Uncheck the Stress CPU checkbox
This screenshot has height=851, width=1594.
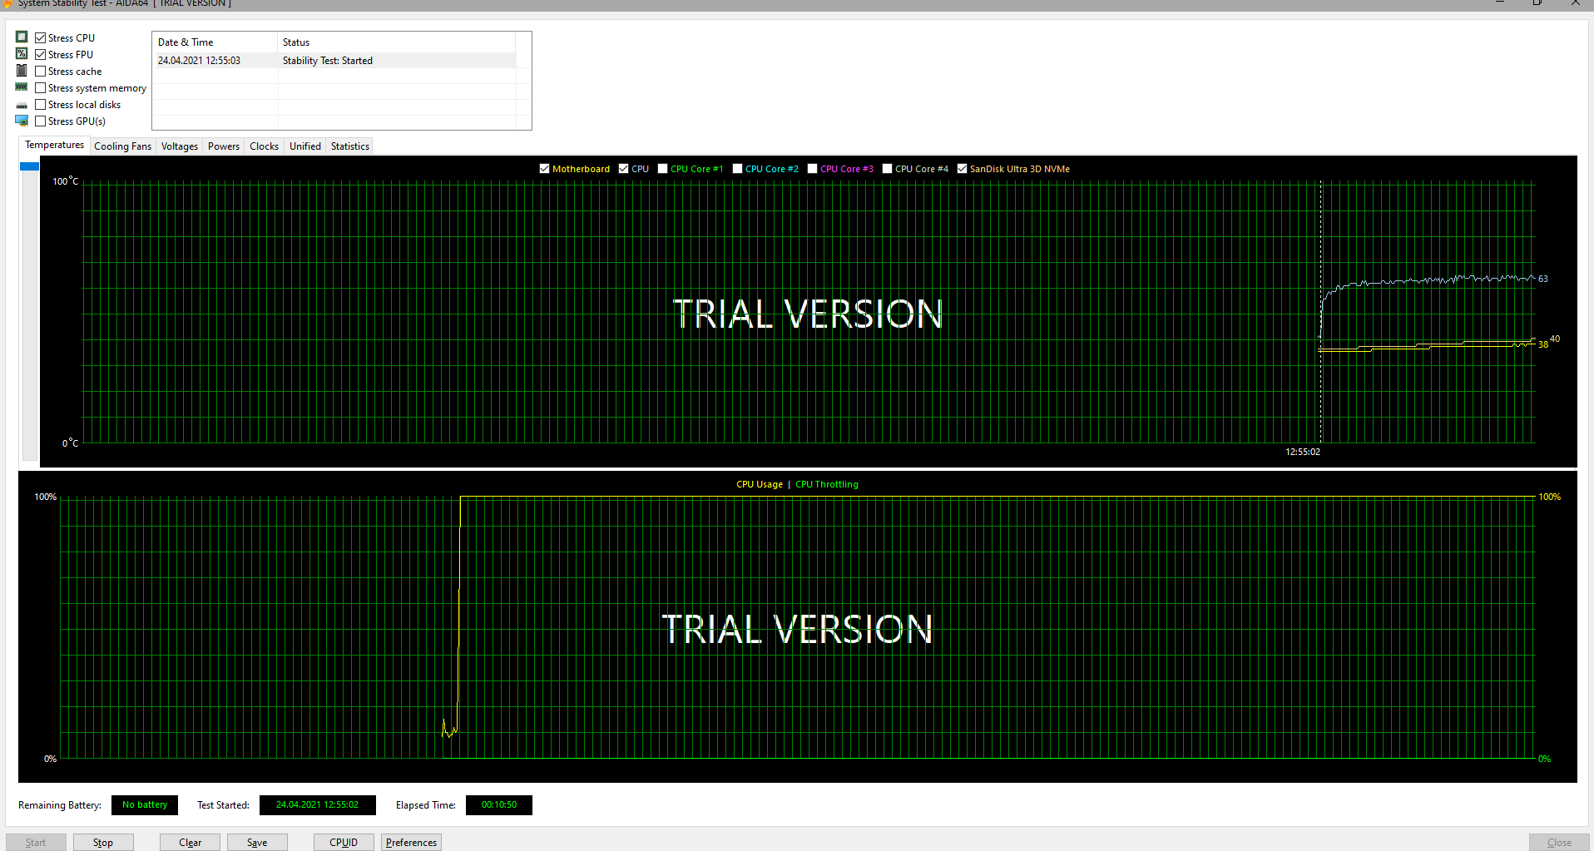point(41,37)
